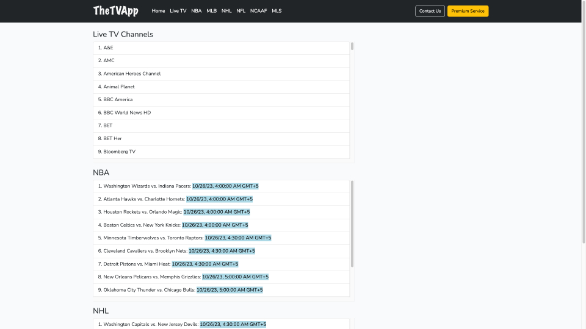Open the NCAAF nav item
Screen dimensions: 586x329
coord(258,11)
